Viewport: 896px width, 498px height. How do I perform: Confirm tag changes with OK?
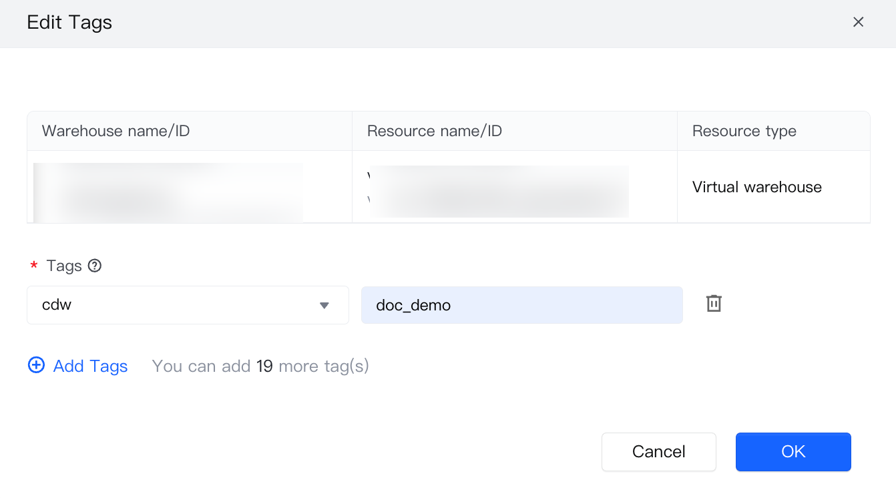tap(793, 452)
